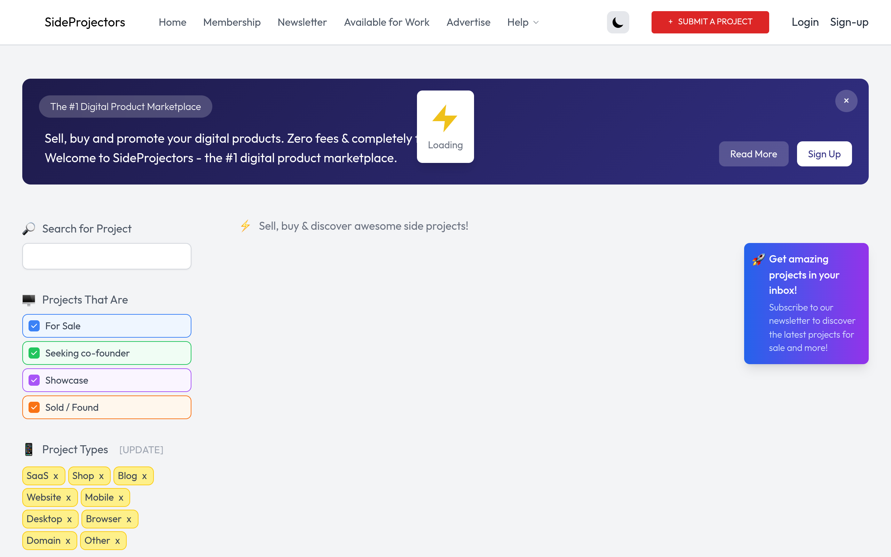Click the phone icon beside Project Types
This screenshot has width=891, height=557.
coord(29,449)
